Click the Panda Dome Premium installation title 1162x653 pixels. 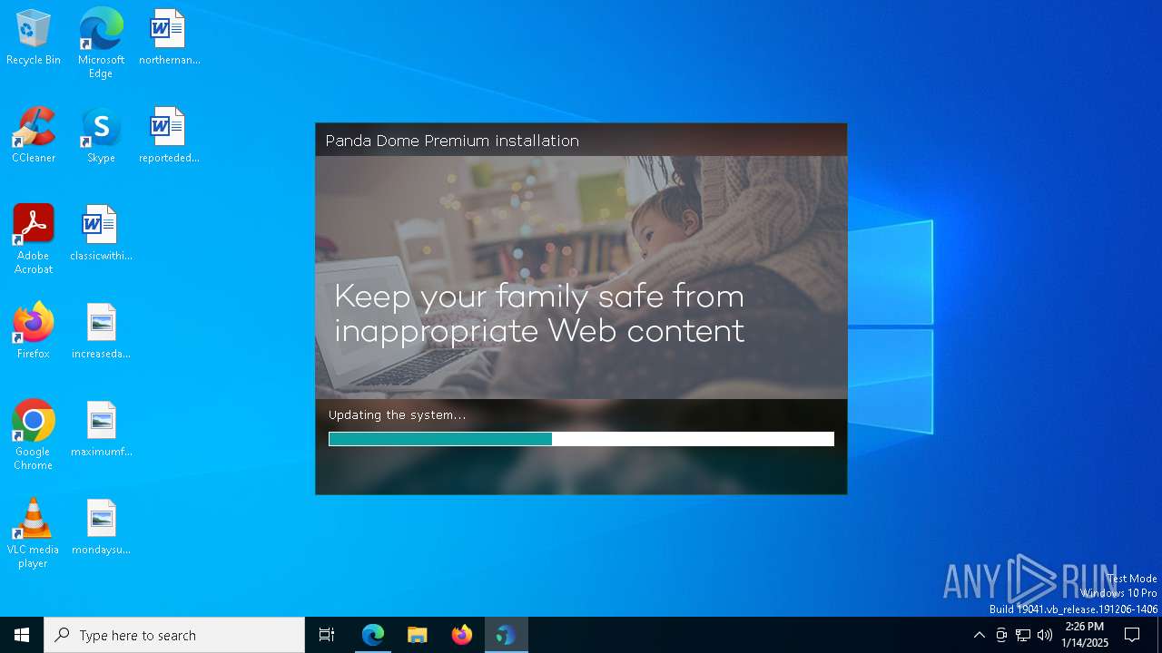coord(452,141)
